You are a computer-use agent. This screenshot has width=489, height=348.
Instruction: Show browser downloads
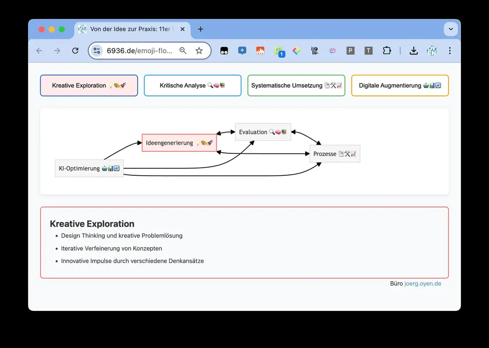(414, 50)
